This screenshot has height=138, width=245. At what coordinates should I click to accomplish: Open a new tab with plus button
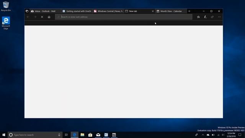(189, 11)
